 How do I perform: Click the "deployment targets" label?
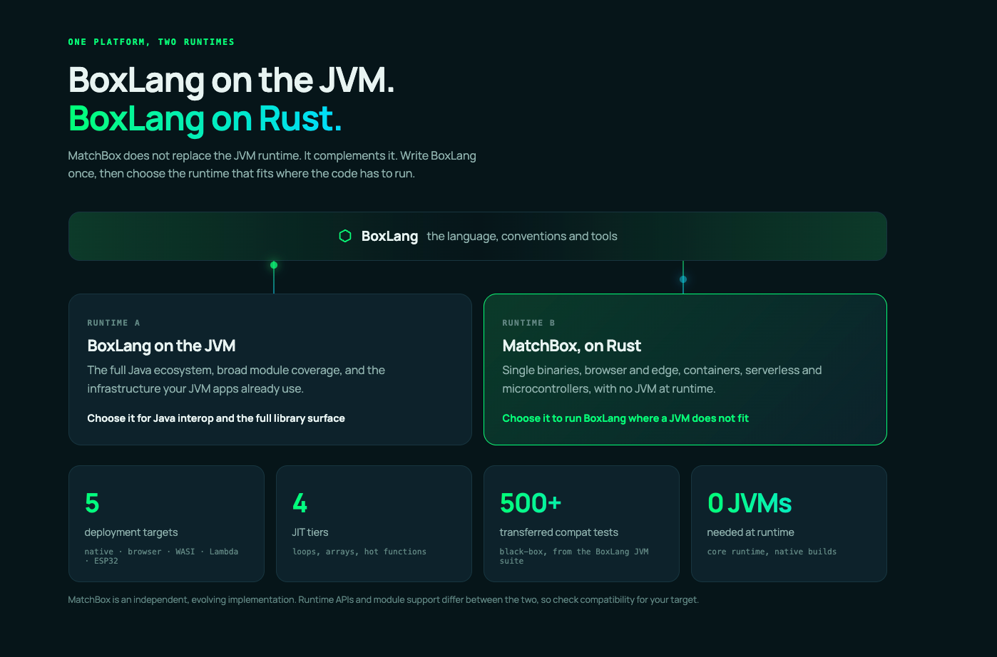[131, 532]
